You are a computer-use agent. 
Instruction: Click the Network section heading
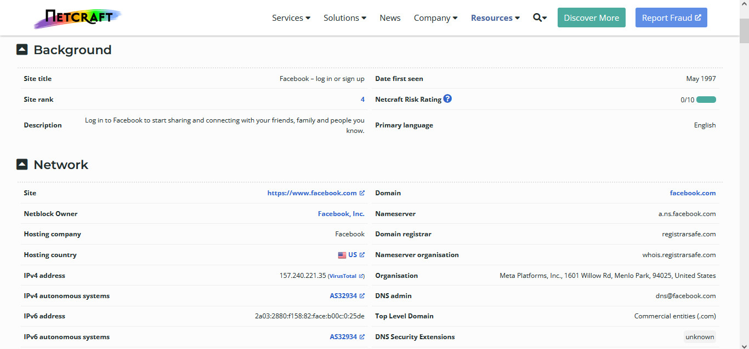(x=61, y=165)
